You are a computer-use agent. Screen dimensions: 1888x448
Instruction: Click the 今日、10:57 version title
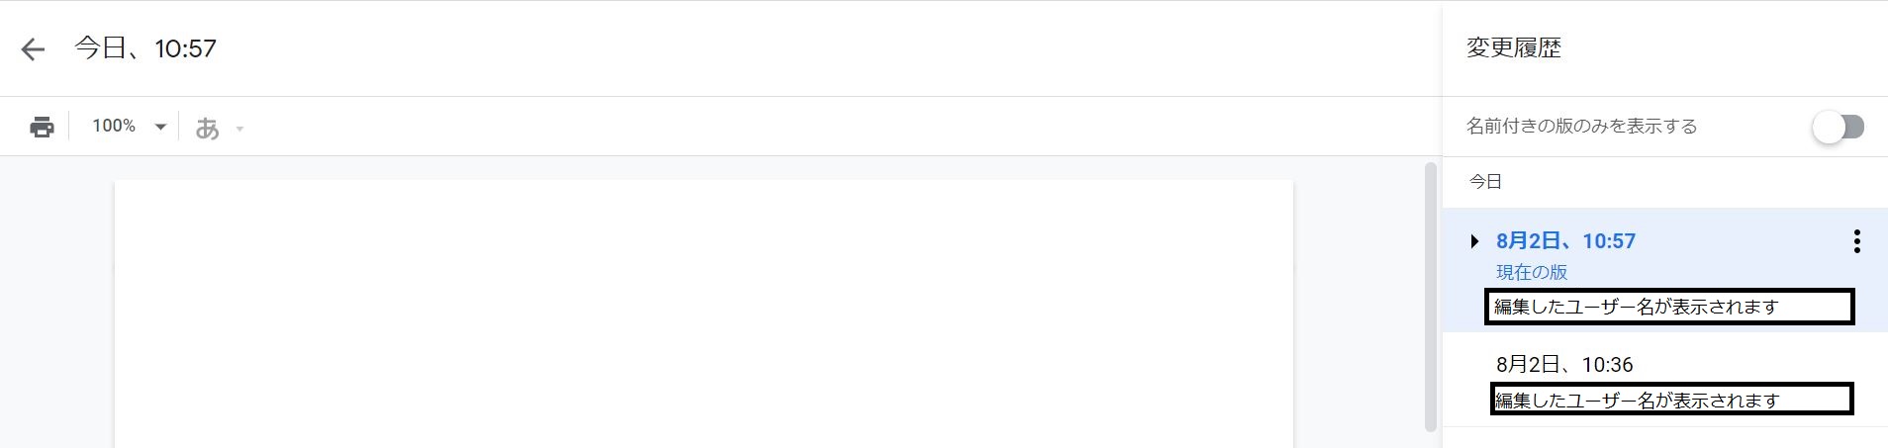click(x=145, y=48)
